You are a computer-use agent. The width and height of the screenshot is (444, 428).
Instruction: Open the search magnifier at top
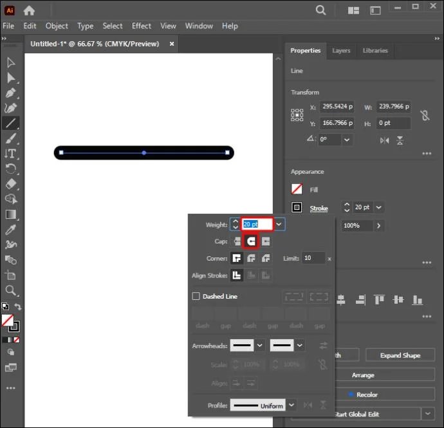coord(320,10)
